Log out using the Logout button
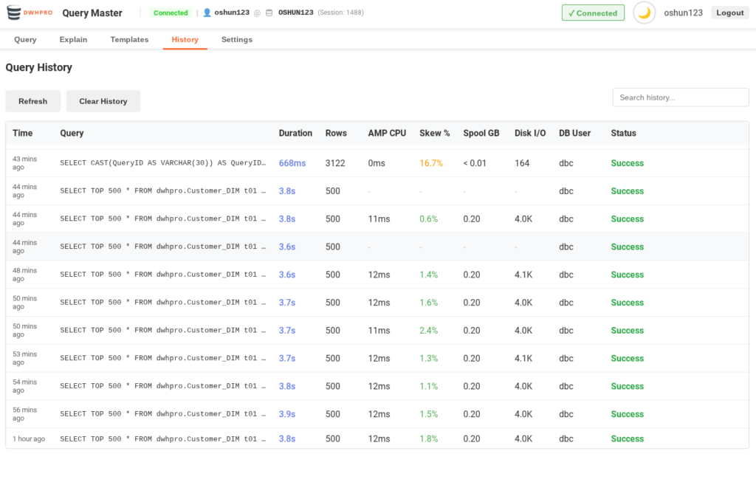Viewport: 756px width, 485px height. (729, 13)
